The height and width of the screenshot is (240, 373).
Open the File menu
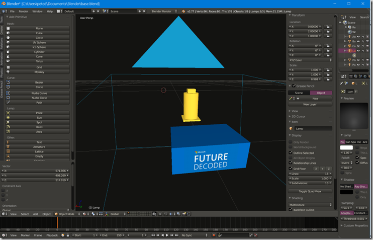[x=12, y=11]
